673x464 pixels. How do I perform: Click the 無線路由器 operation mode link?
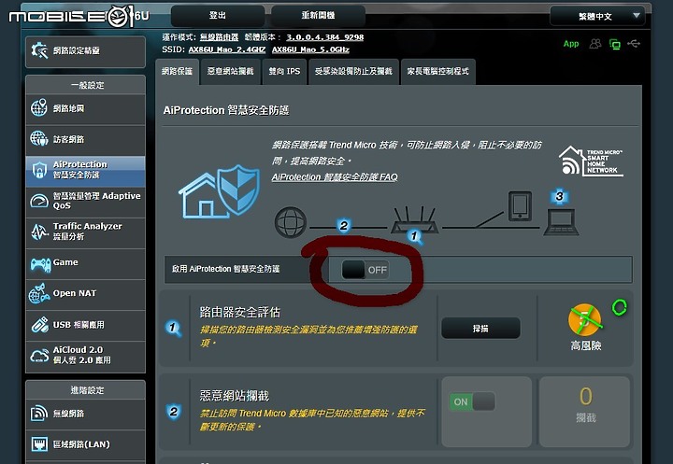[220, 37]
